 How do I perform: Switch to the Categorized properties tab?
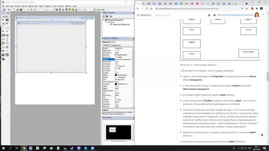pos(116,45)
